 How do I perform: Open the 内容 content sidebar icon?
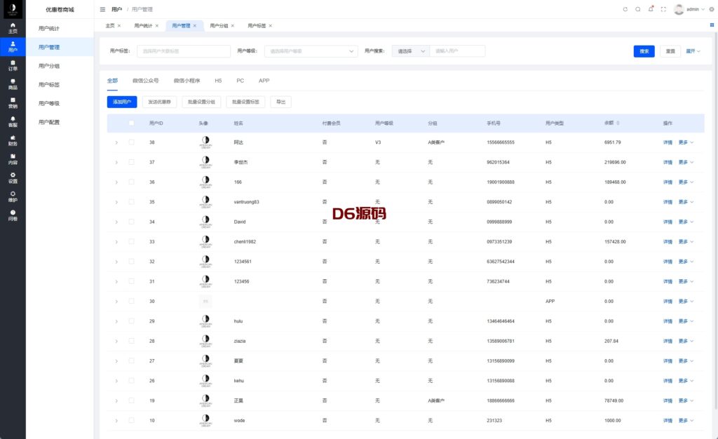13,159
